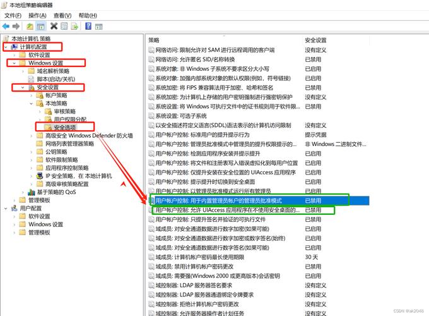Select policy 用户帐户控制: 检测应用程序安装并提示提升
429x316 pixels.
tap(208, 154)
